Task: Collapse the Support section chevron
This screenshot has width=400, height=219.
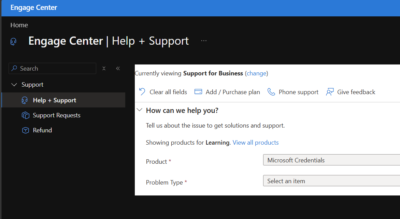Action: coord(14,85)
